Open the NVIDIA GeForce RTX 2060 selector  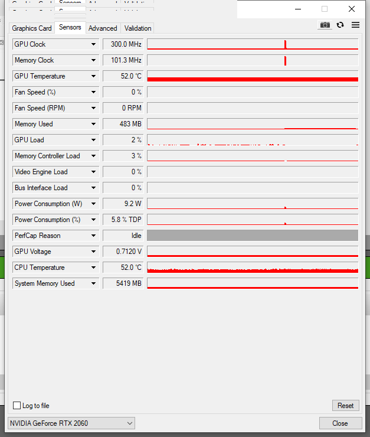[x=71, y=423]
